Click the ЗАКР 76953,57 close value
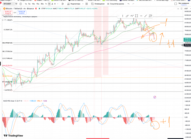 pyautogui.click(x=80, y=8)
